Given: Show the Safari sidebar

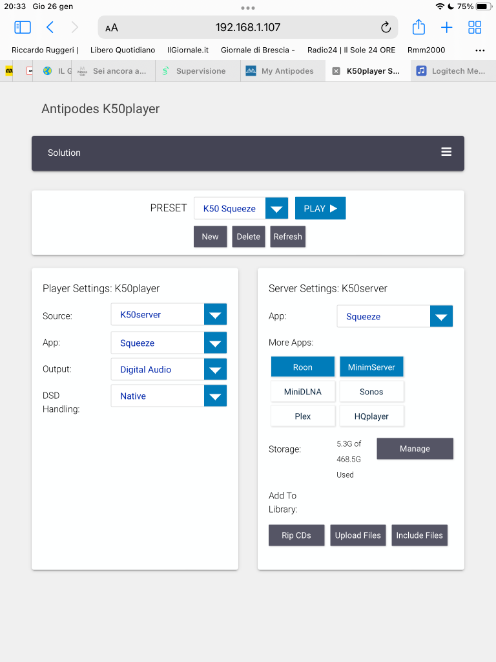Looking at the screenshot, I should point(23,27).
